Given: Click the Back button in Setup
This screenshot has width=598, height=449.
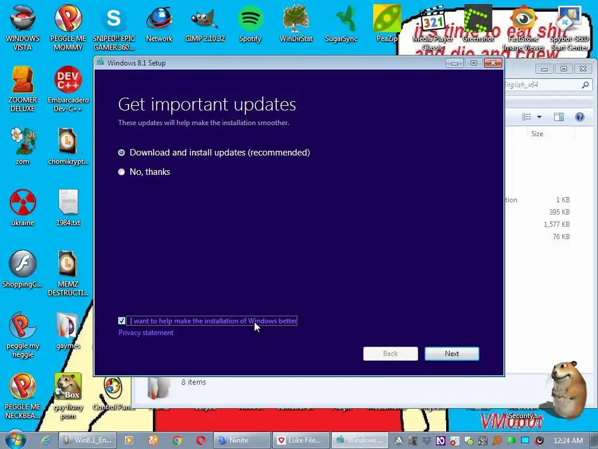Looking at the screenshot, I should [391, 354].
